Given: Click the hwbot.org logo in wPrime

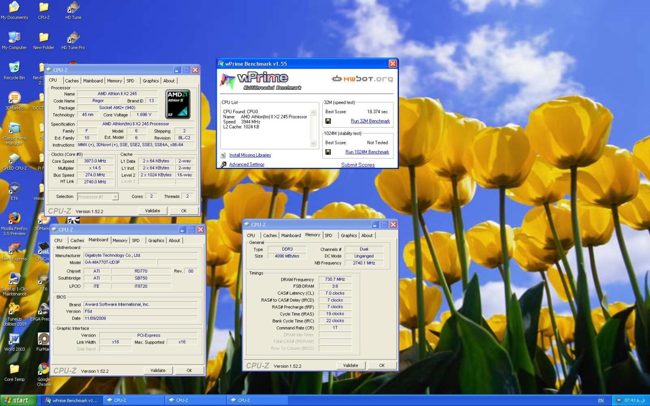Looking at the screenshot, I should (x=362, y=79).
